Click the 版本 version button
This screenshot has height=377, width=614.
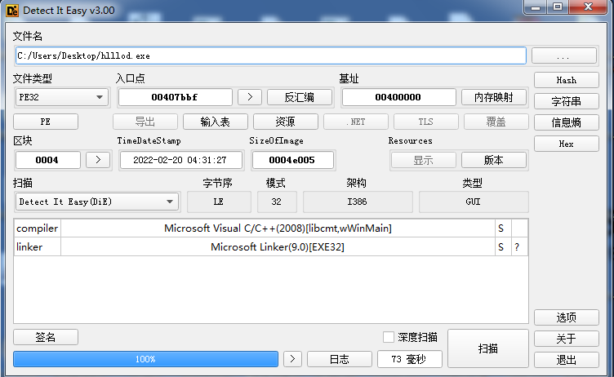click(494, 160)
